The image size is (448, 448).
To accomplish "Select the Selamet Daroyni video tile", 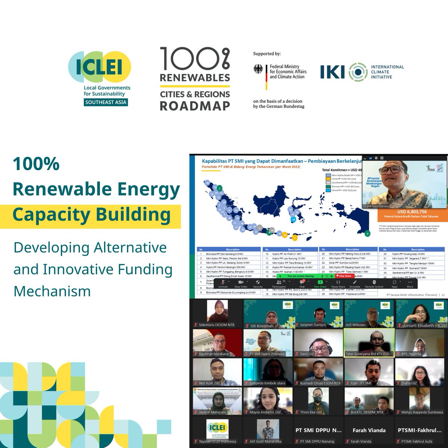I will coord(318,314).
